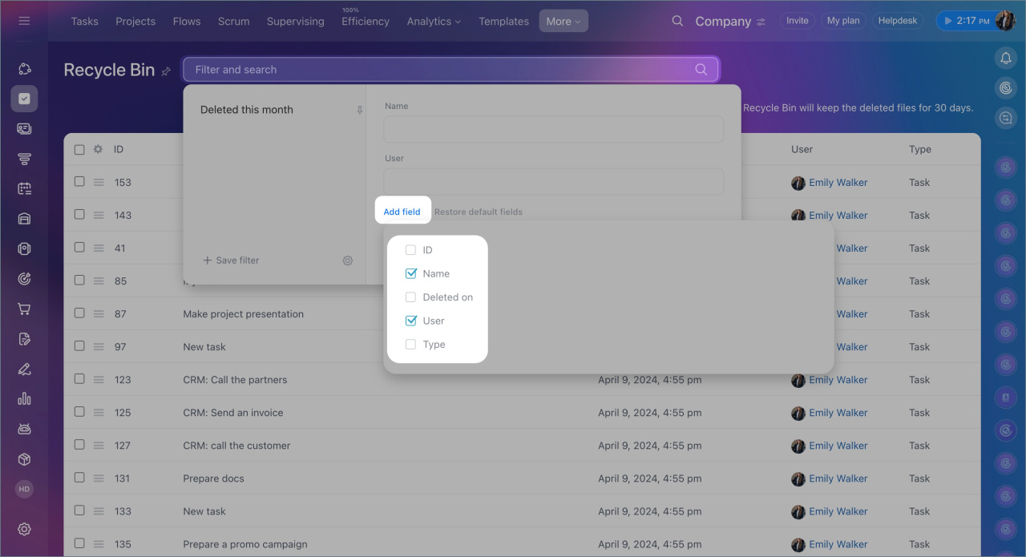
Task: Click the Add field link
Action: (x=402, y=212)
